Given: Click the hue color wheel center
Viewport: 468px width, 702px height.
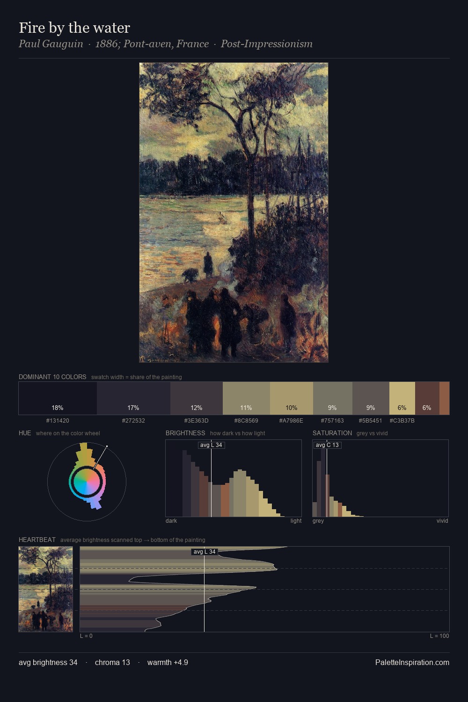Looking at the screenshot, I should 87,481.
